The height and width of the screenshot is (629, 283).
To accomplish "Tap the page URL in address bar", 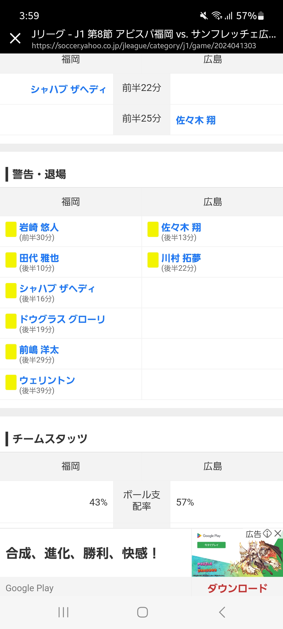I will [x=144, y=46].
